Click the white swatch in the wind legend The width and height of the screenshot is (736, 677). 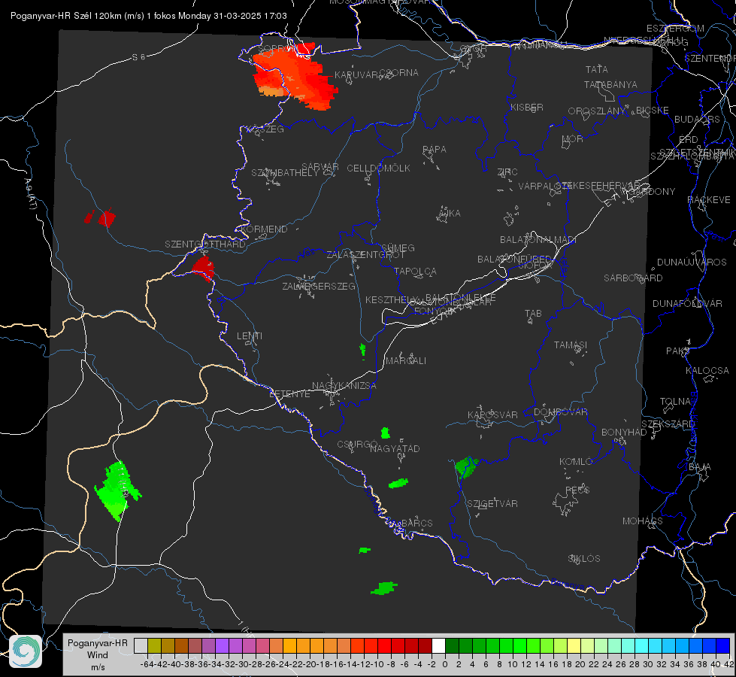(438, 645)
